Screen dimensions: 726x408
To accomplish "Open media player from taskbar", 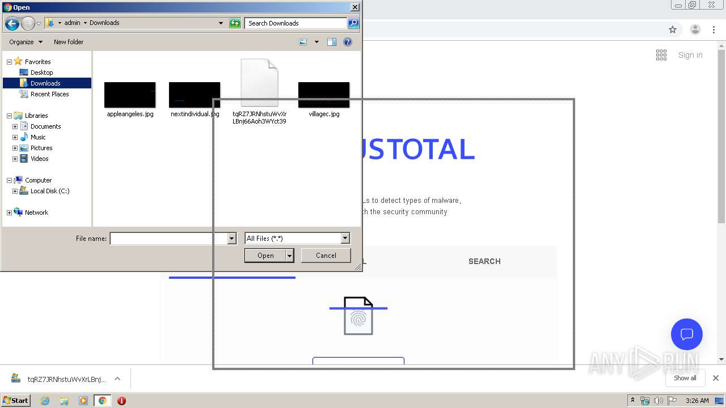I will click(83, 401).
